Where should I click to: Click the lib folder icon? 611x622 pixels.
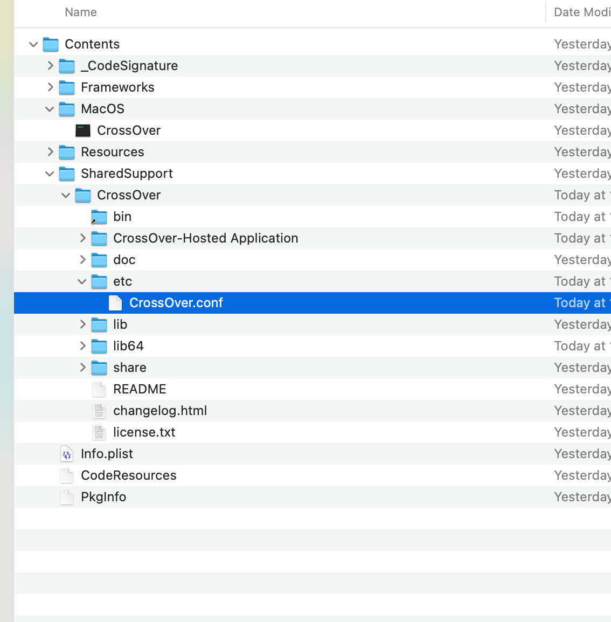point(99,324)
